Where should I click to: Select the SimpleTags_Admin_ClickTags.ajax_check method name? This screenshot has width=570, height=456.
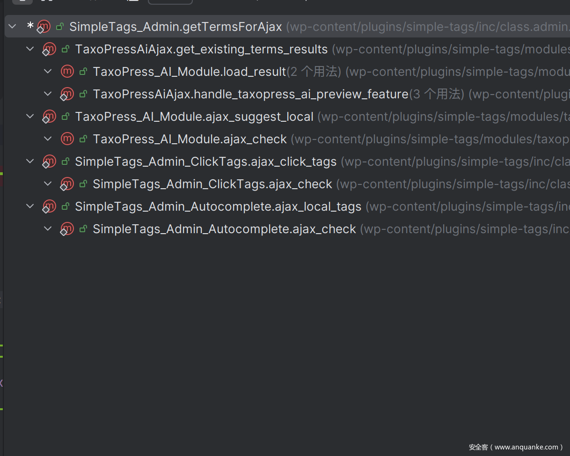pyautogui.click(x=212, y=184)
